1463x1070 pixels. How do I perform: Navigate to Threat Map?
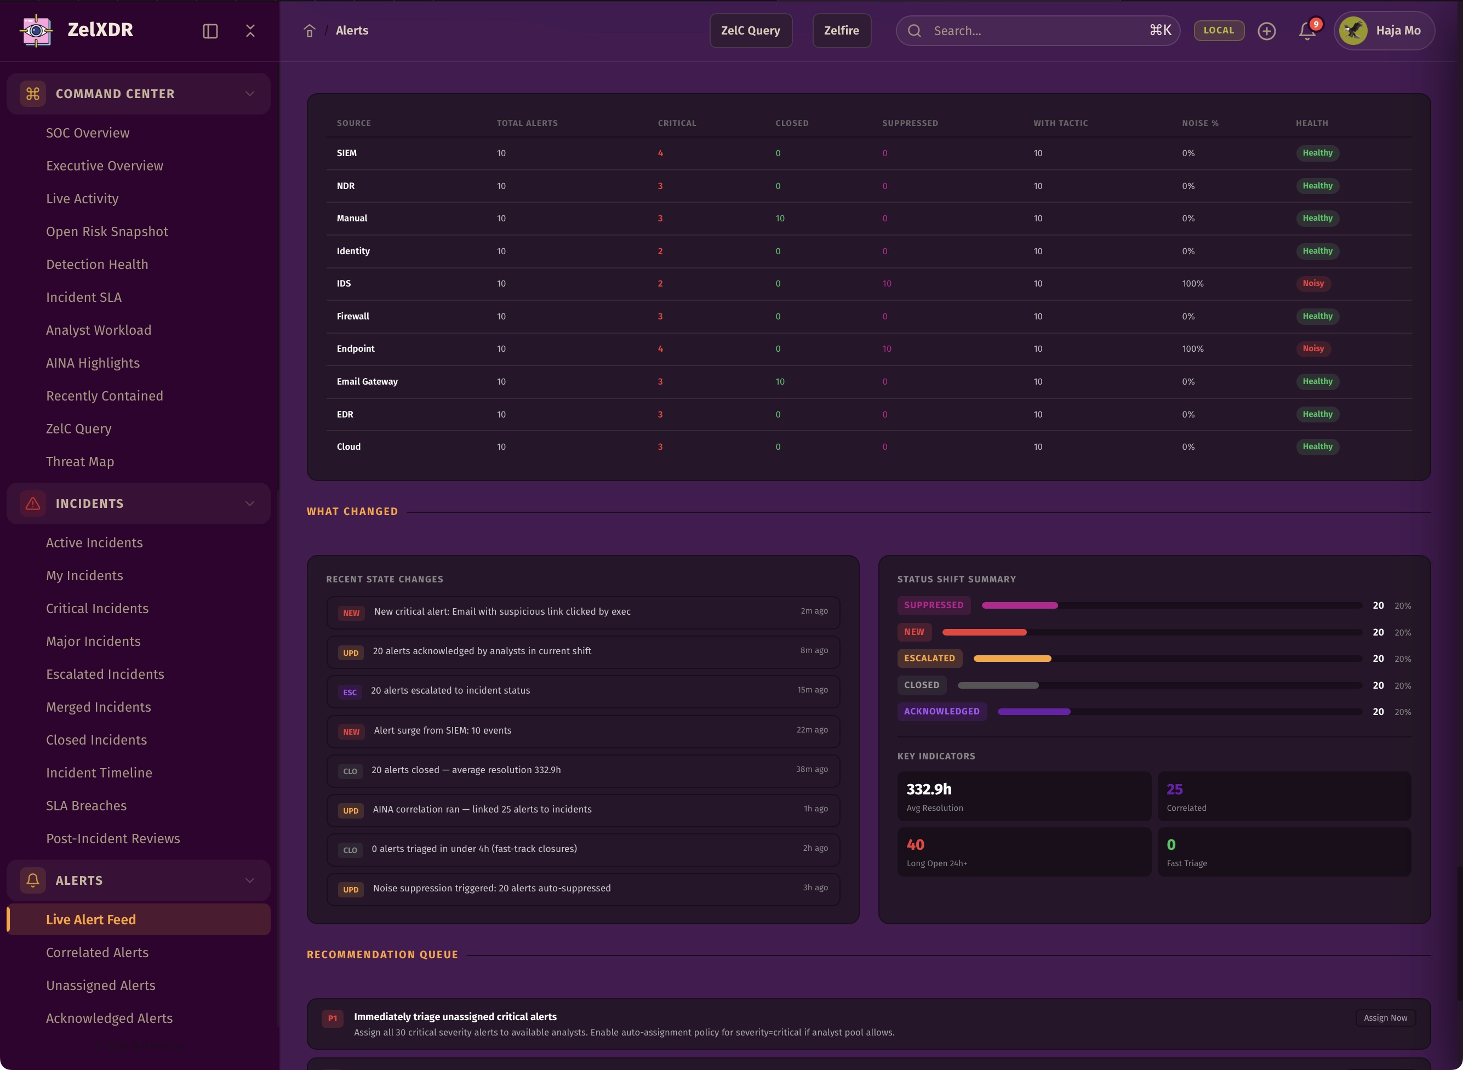pos(79,461)
